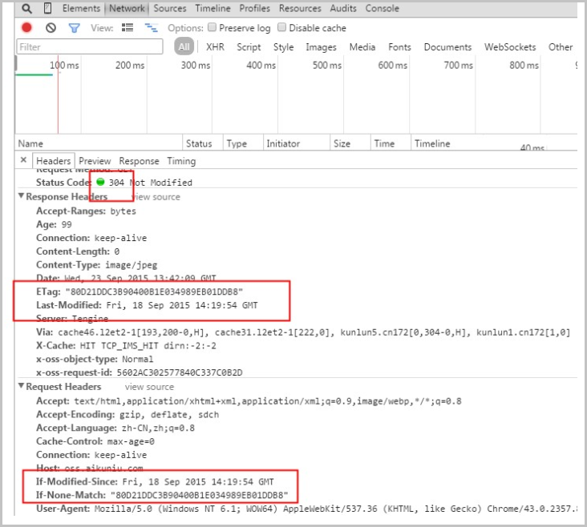Click view source for Response Headers

click(156, 197)
